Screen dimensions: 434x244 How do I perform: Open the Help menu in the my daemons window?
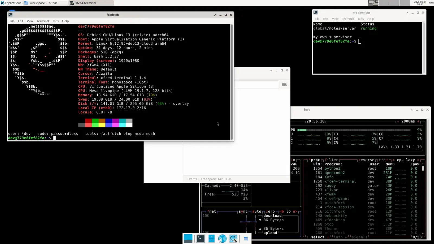click(x=371, y=19)
